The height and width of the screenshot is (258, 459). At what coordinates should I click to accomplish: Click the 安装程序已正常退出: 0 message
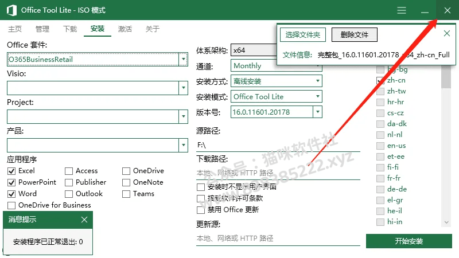(x=48, y=242)
